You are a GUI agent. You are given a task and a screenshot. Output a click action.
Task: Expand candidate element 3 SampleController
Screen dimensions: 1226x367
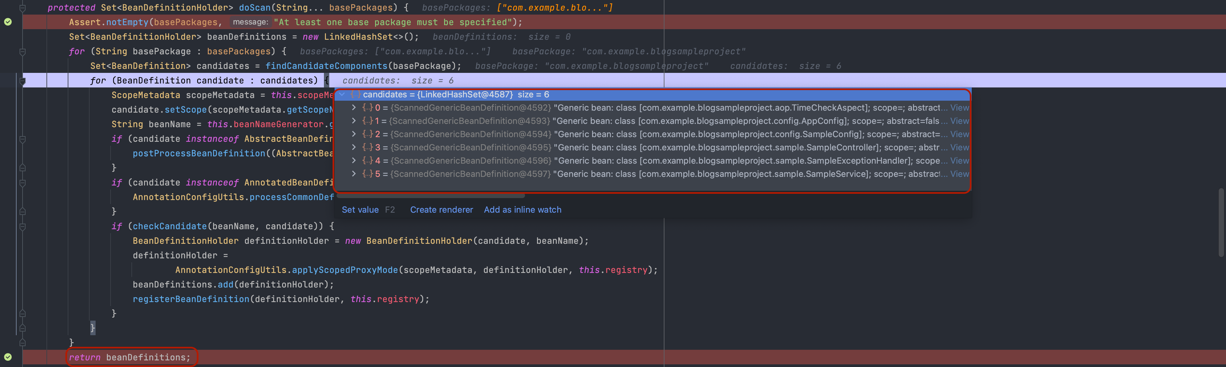tap(353, 148)
